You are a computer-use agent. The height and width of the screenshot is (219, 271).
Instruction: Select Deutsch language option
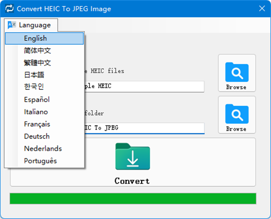(x=37, y=136)
